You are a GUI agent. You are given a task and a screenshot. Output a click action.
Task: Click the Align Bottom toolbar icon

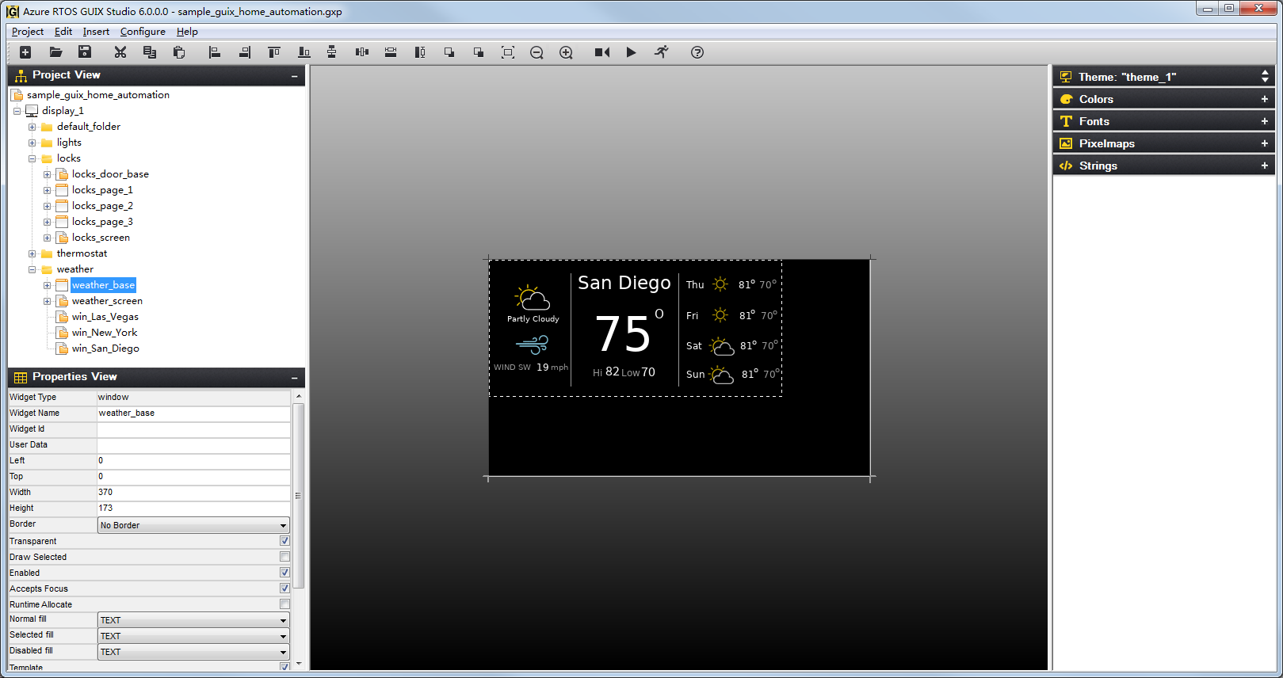(x=304, y=52)
